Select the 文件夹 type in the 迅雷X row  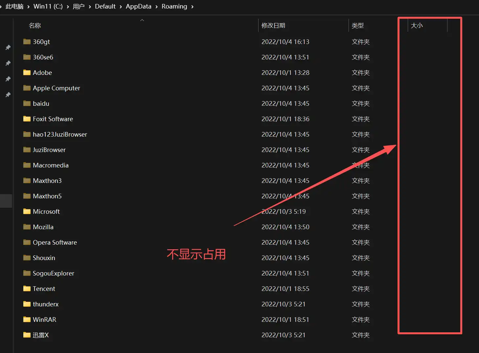coord(361,335)
